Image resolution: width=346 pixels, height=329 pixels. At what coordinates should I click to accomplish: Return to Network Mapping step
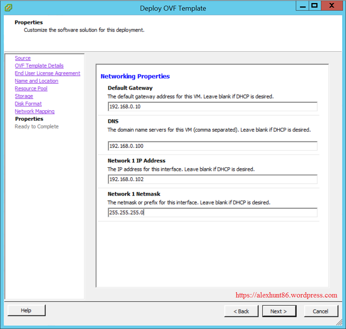point(35,111)
